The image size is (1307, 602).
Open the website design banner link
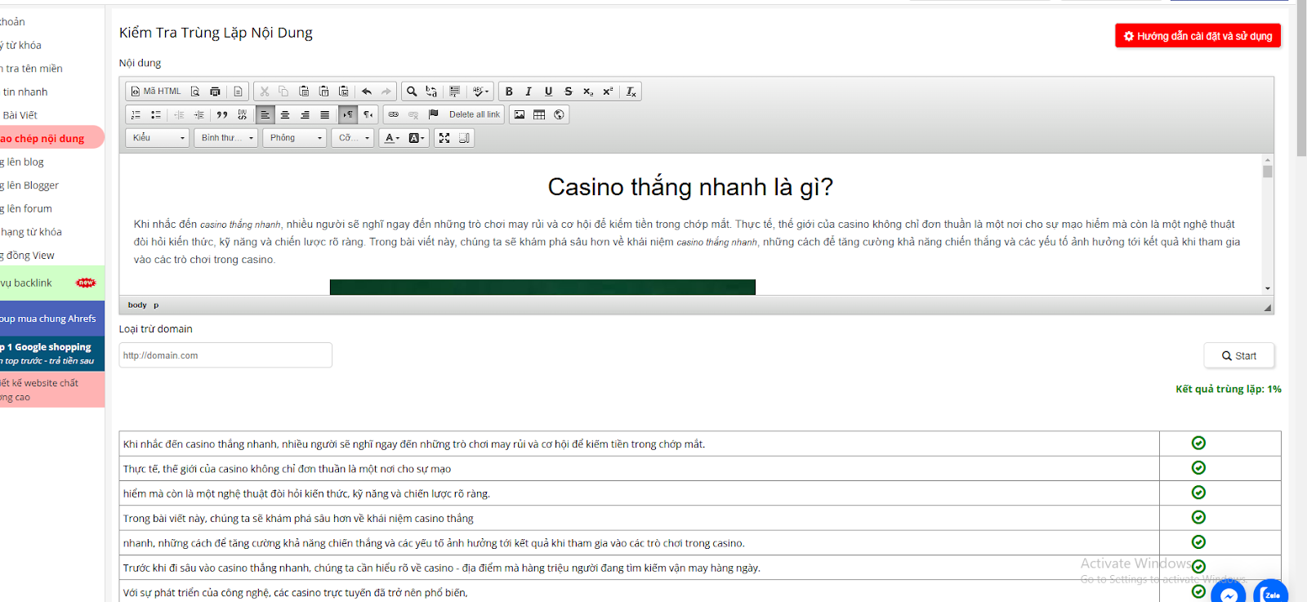52,390
